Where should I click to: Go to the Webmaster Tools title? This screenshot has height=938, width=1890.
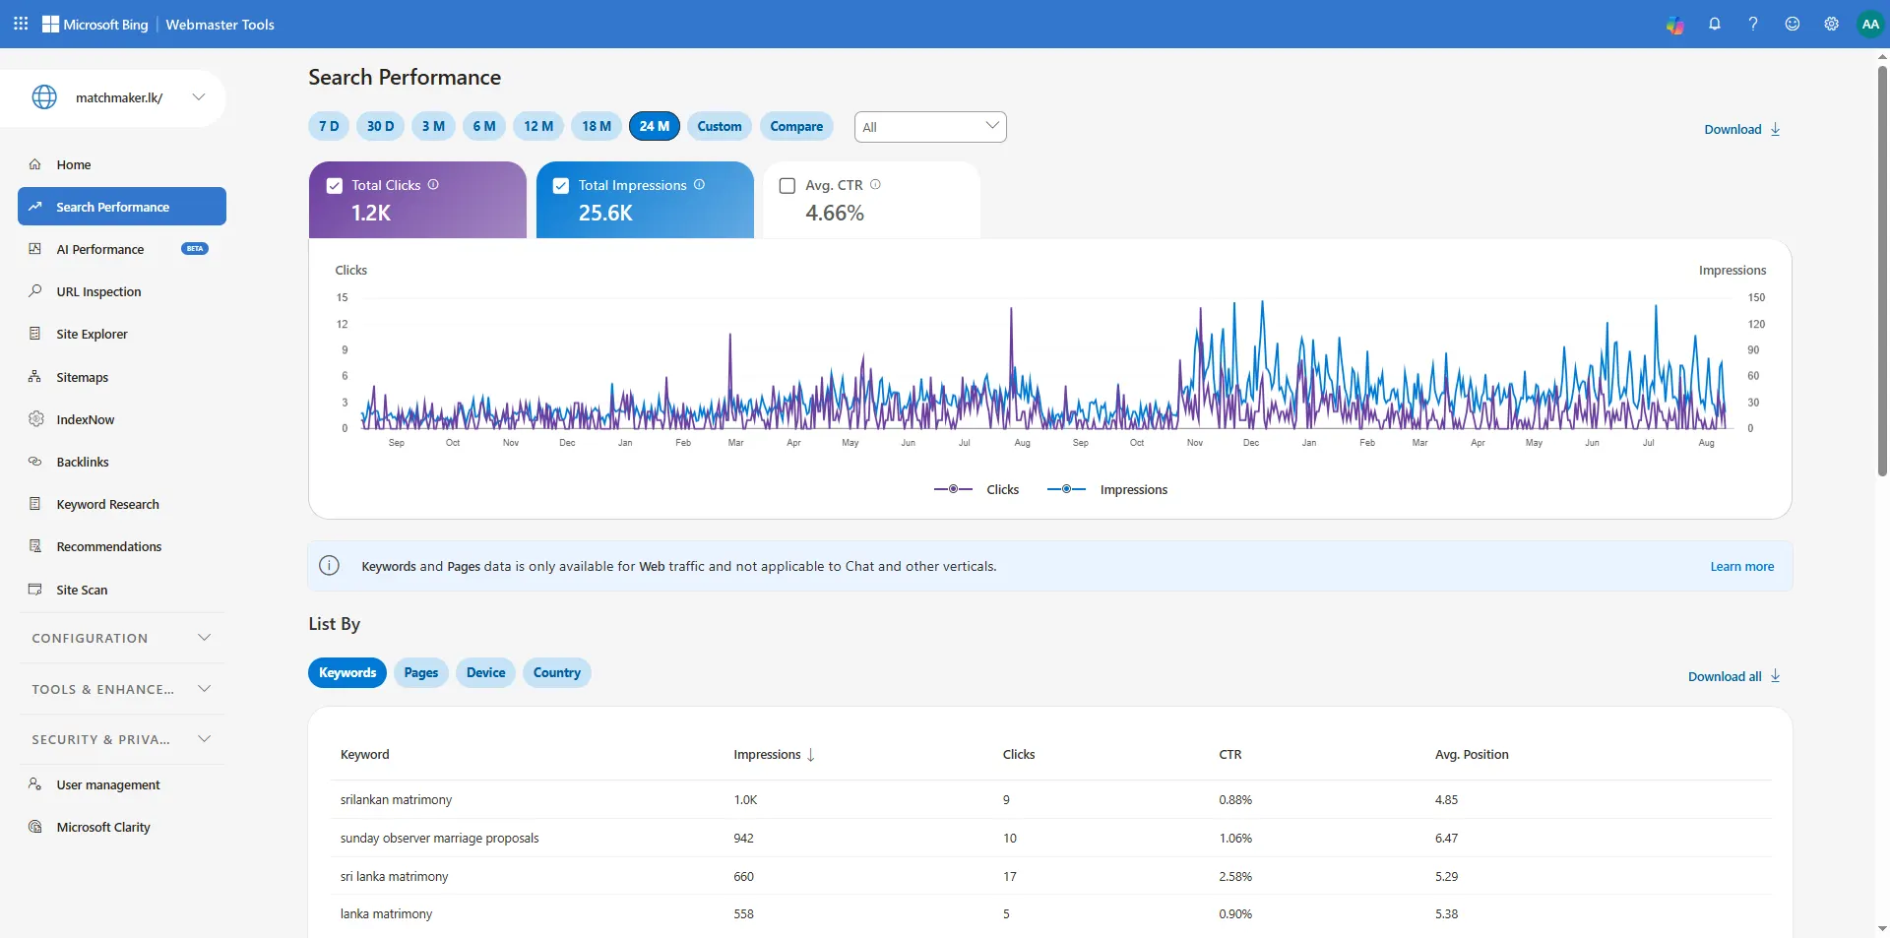click(220, 25)
